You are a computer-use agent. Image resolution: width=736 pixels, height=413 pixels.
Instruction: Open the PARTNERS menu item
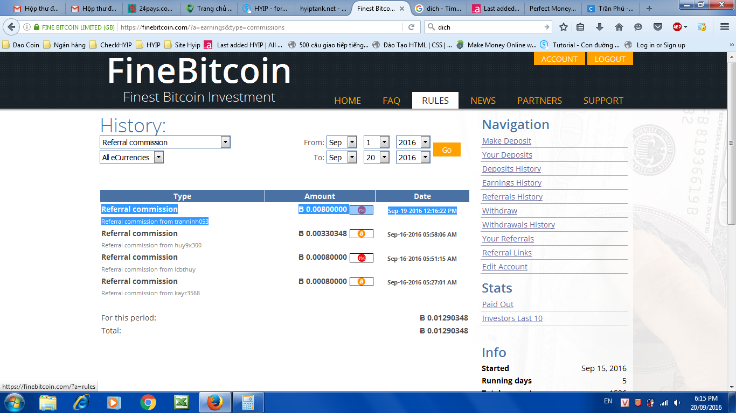tap(539, 101)
